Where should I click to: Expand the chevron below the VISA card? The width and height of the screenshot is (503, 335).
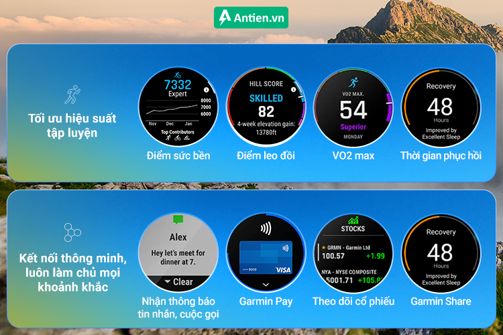266,284
